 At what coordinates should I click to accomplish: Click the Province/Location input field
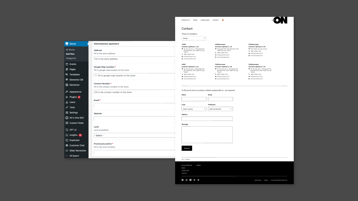pos(135,152)
